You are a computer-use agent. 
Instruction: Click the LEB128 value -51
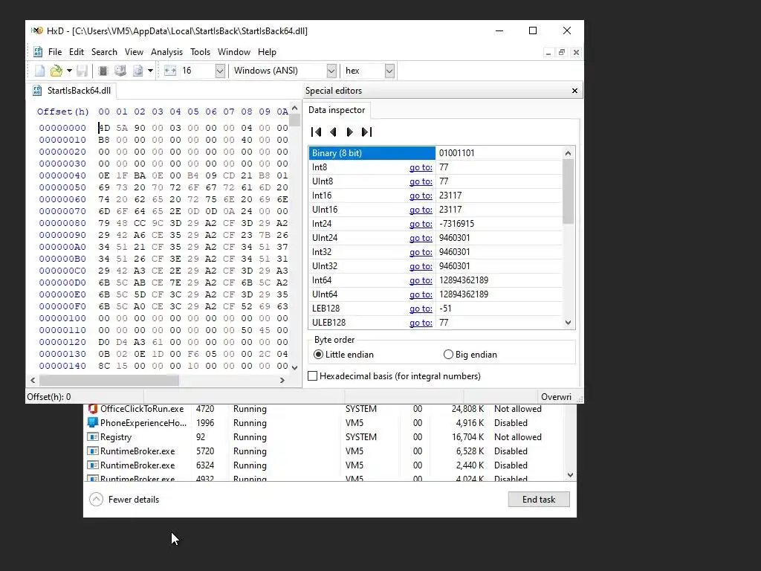click(445, 309)
